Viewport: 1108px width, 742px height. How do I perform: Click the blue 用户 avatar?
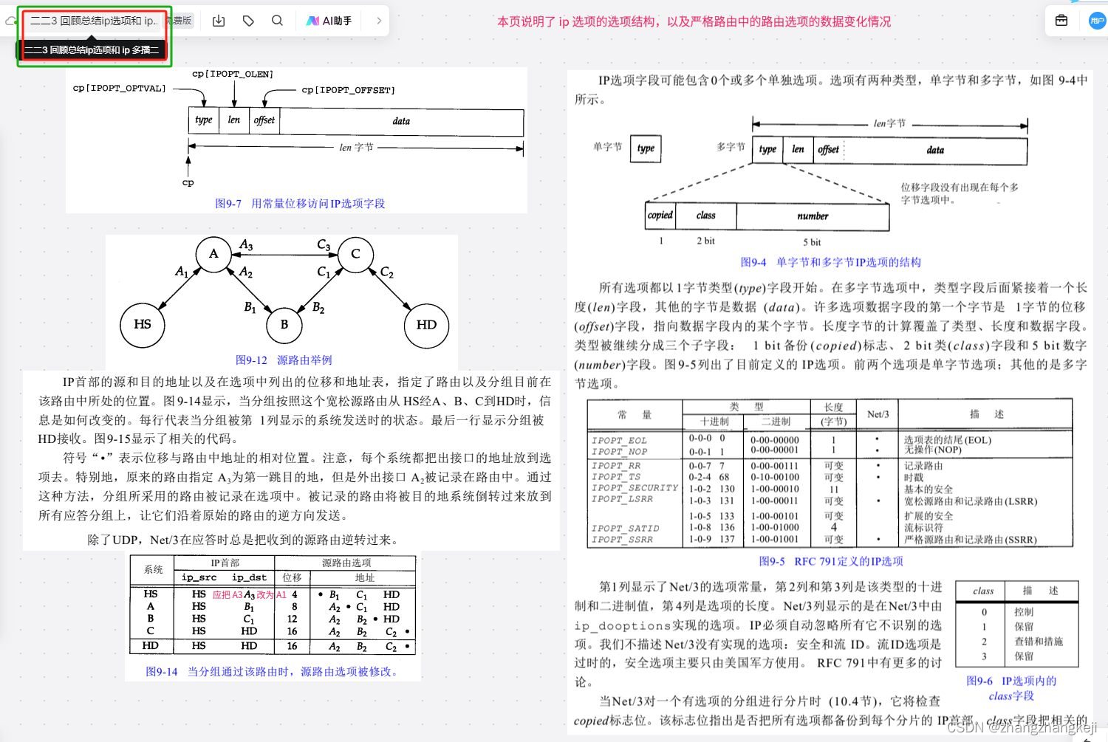(1097, 21)
